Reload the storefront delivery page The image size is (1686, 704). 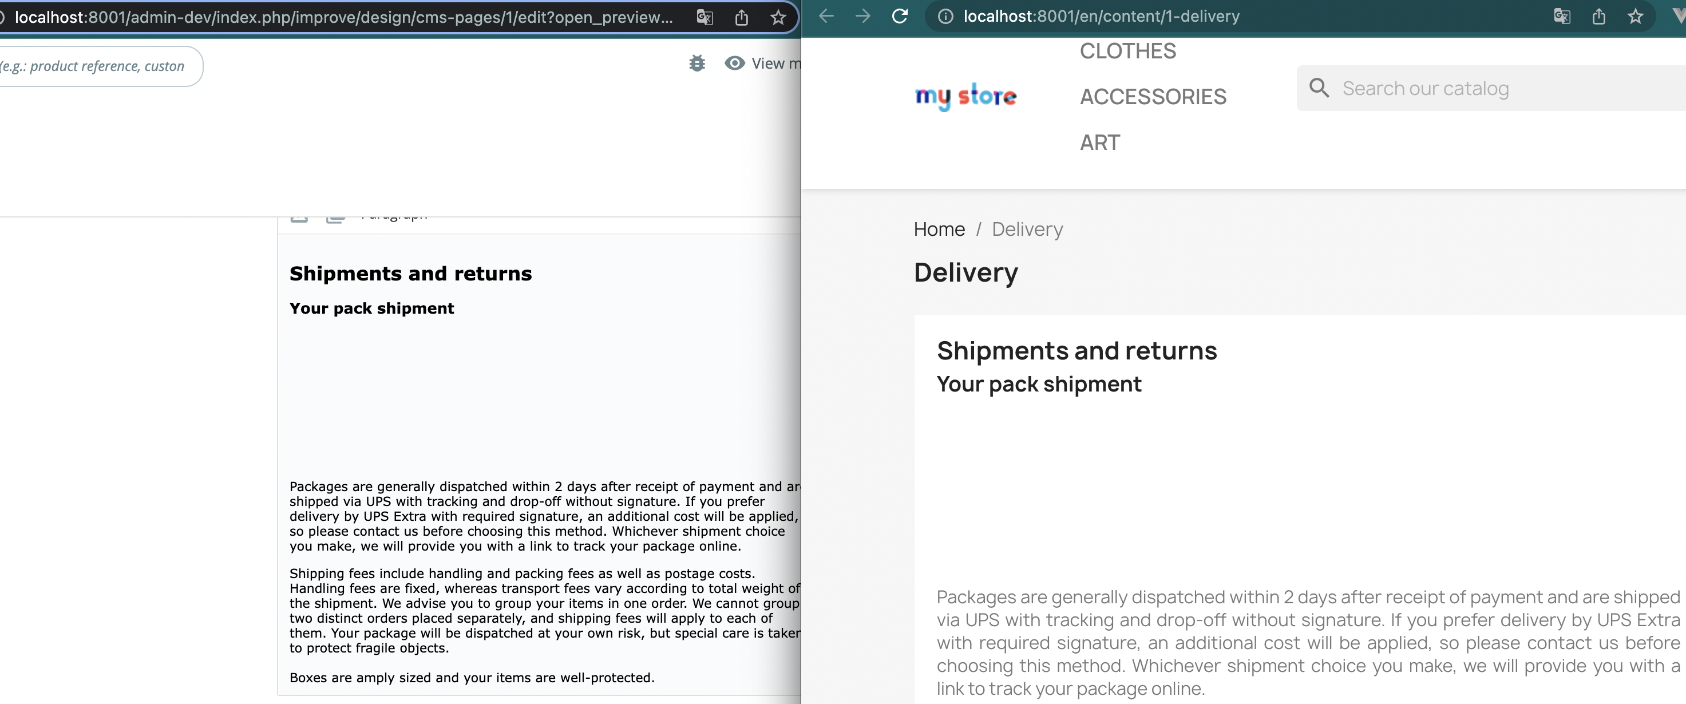point(900,15)
